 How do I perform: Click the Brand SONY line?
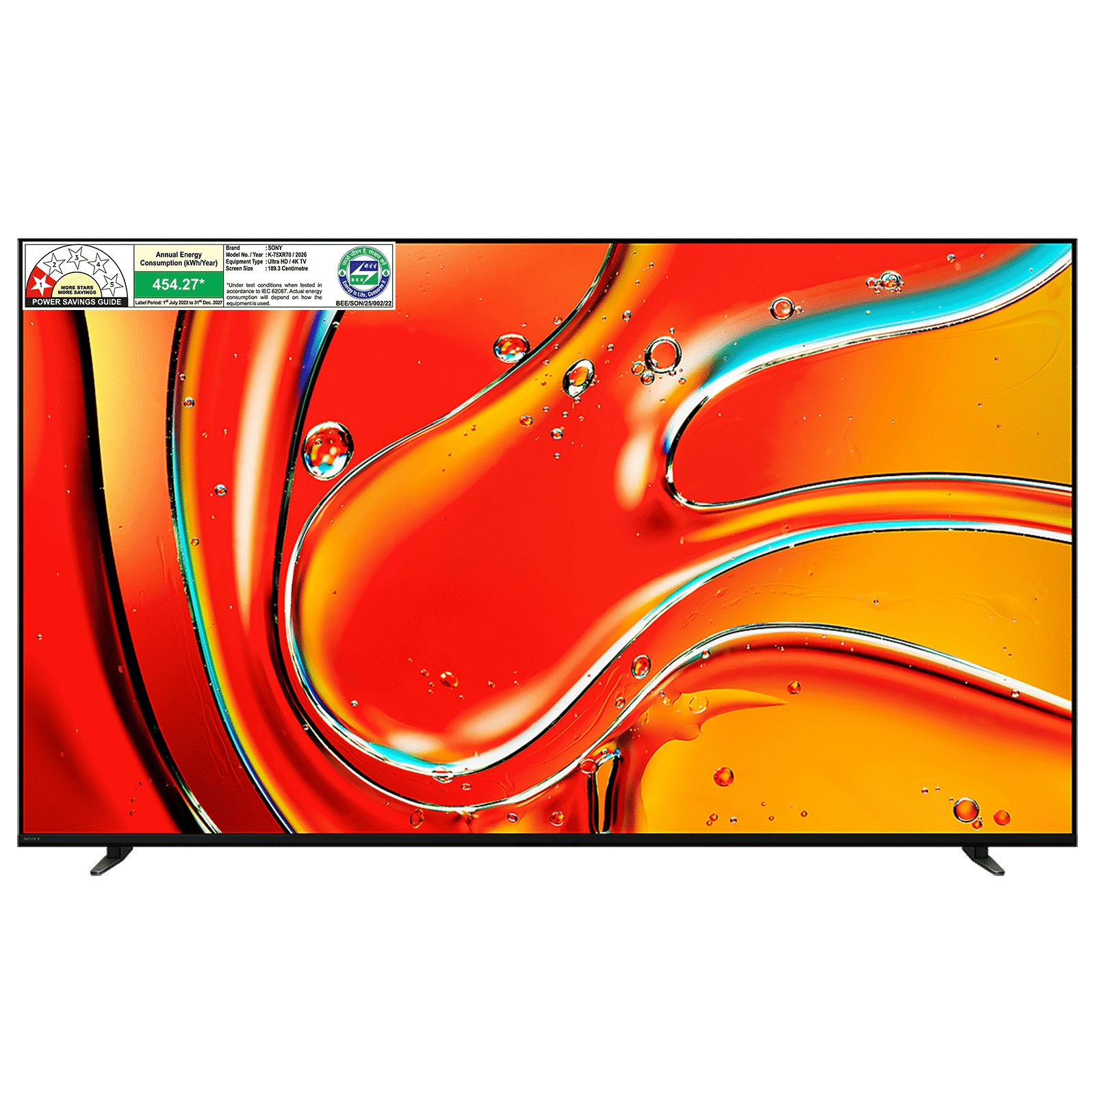click(x=254, y=248)
